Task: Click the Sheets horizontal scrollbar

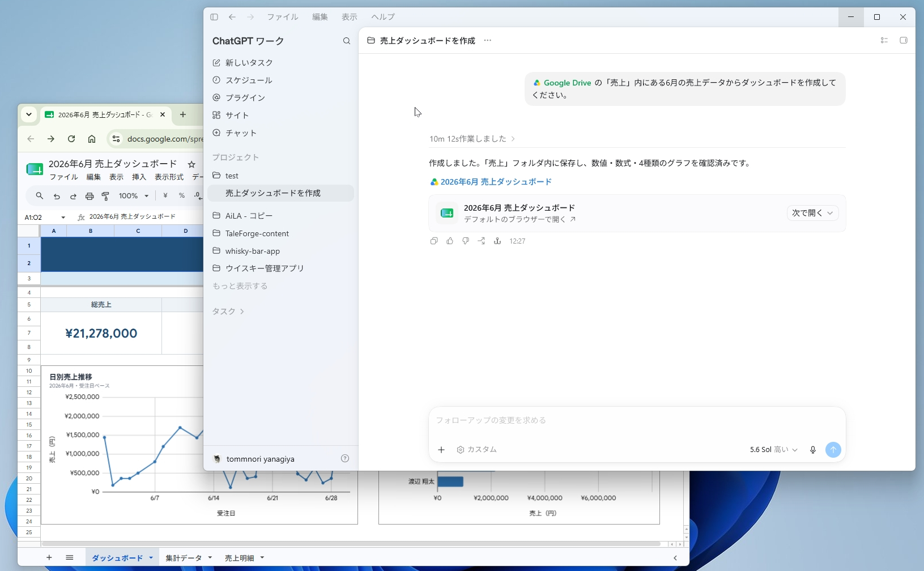Action: pos(351,544)
